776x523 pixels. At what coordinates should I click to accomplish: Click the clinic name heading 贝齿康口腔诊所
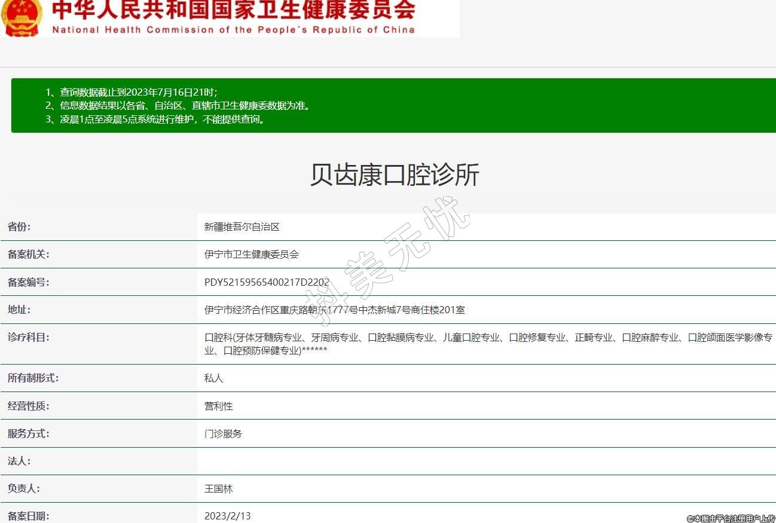pos(395,175)
